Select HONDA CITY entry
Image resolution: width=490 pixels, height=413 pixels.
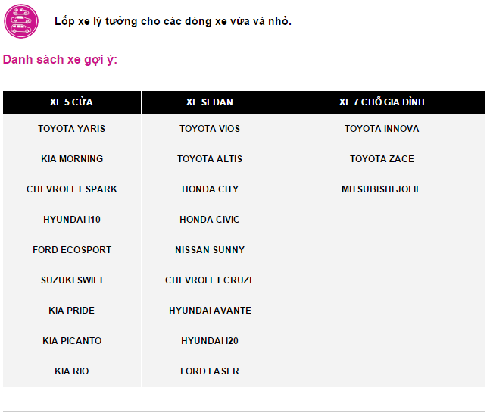click(x=210, y=189)
